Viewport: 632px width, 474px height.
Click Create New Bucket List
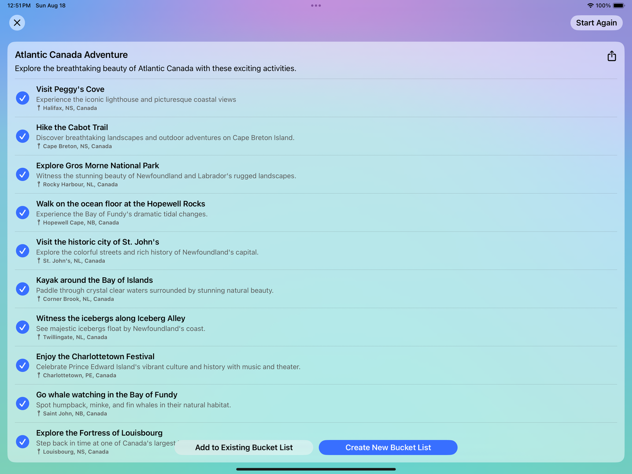tap(388, 448)
